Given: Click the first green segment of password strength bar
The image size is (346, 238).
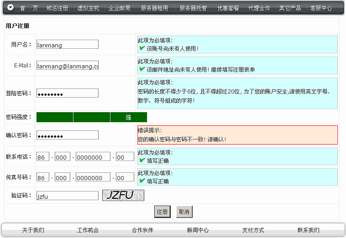Looking at the screenshot, I should point(55,117).
